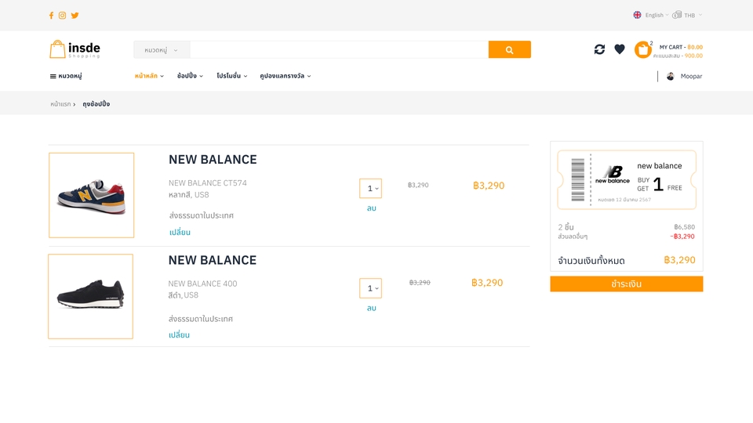Screen dimensions: 753x423
Task: Open the NEW BALANCE CT574 shoe thumbnail
Action: pyautogui.click(x=91, y=195)
